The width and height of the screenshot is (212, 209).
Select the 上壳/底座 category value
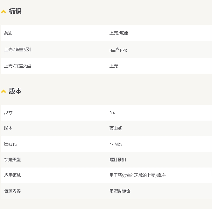click(x=119, y=33)
